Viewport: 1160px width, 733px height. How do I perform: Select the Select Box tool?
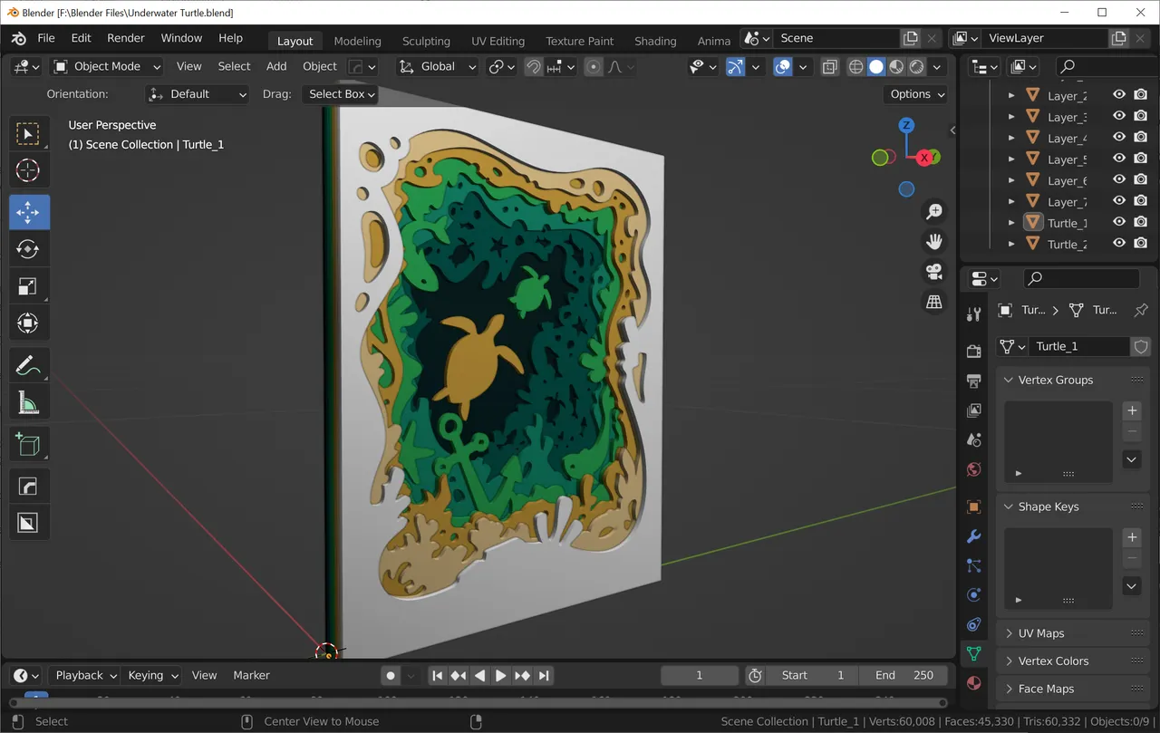pyautogui.click(x=29, y=134)
